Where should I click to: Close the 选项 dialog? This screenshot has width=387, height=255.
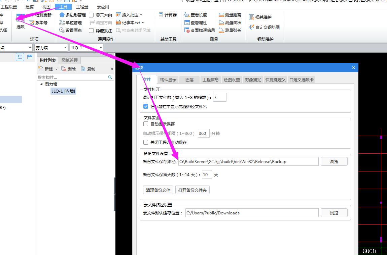353,68
